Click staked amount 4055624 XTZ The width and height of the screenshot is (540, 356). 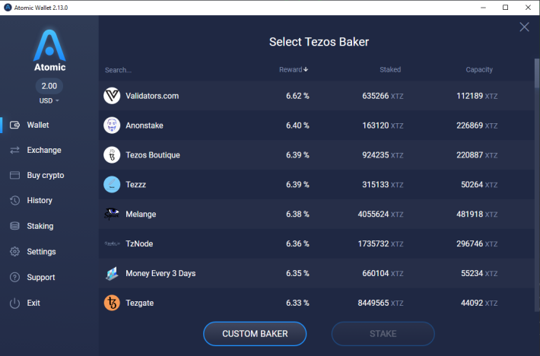[380, 215]
